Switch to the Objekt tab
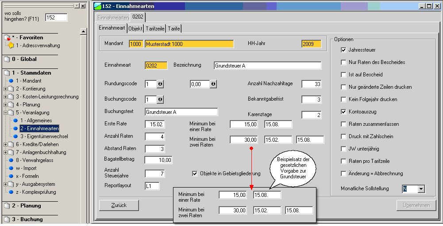The image size is (443, 226). click(135, 28)
